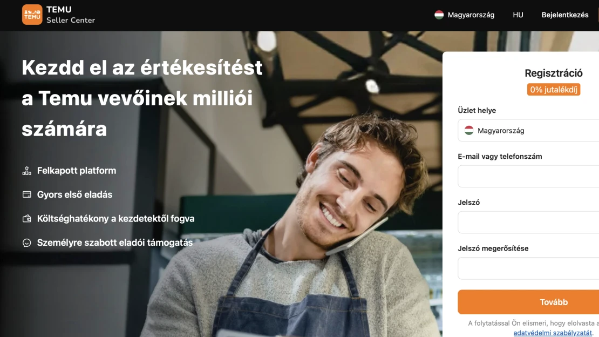Click the Személyre szabott support smiley icon
This screenshot has width=599, height=337.
[27, 242]
